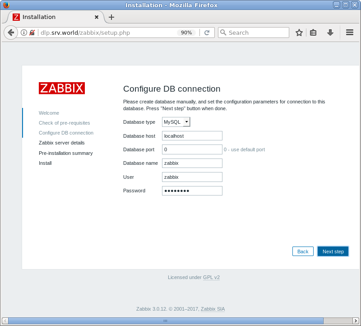Open a new tab with the plus icon
The height and width of the screenshot is (326, 361).
(x=111, y=17)
